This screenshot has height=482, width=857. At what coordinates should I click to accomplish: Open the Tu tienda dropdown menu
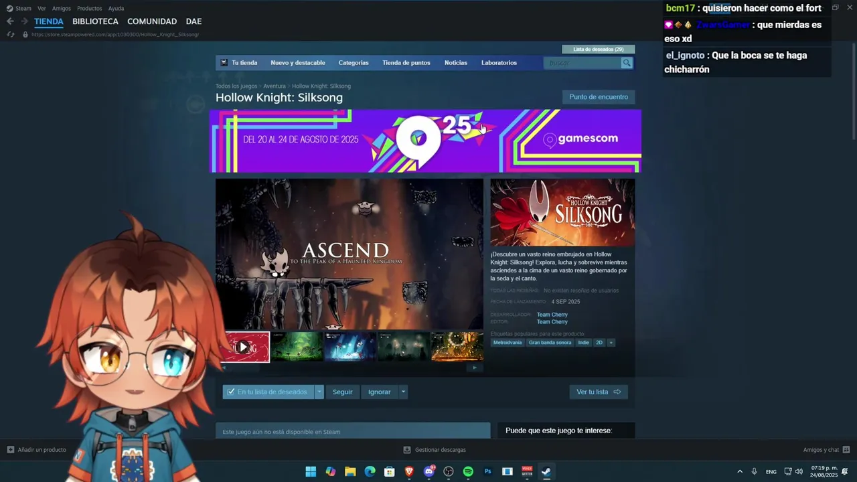click(x=244, y=63)
